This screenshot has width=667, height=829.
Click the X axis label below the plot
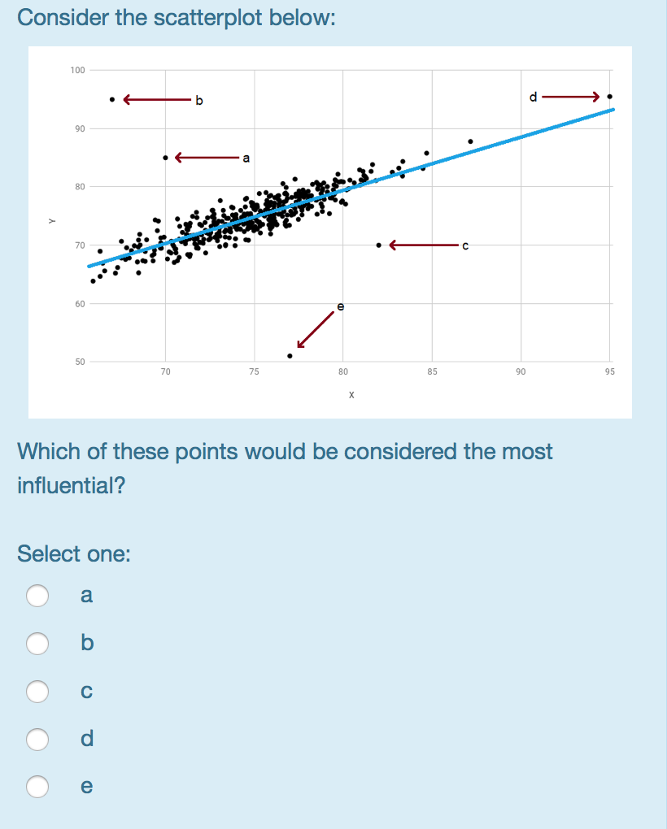351,394
